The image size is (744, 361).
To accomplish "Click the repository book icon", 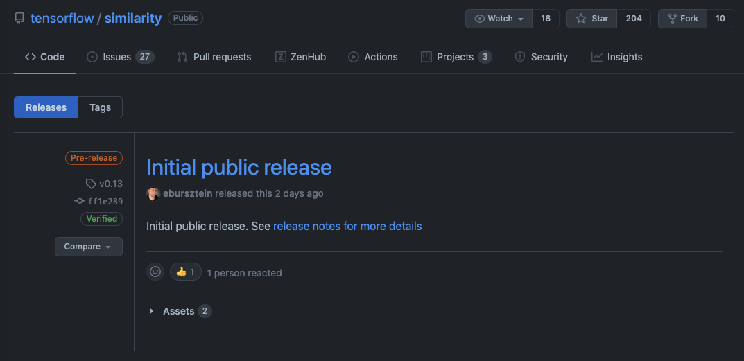I will coord(19,19).
